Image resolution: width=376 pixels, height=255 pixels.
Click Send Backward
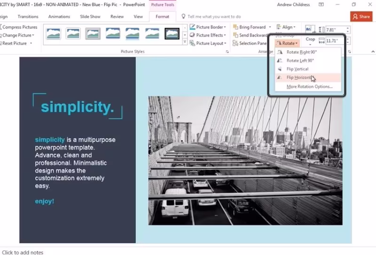[250, 35]
